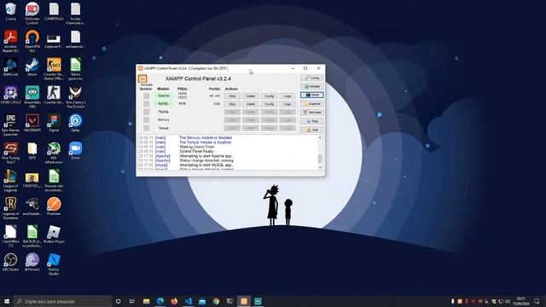Click the XAMPP log scrollbar thumb

(x=320, y=159)
